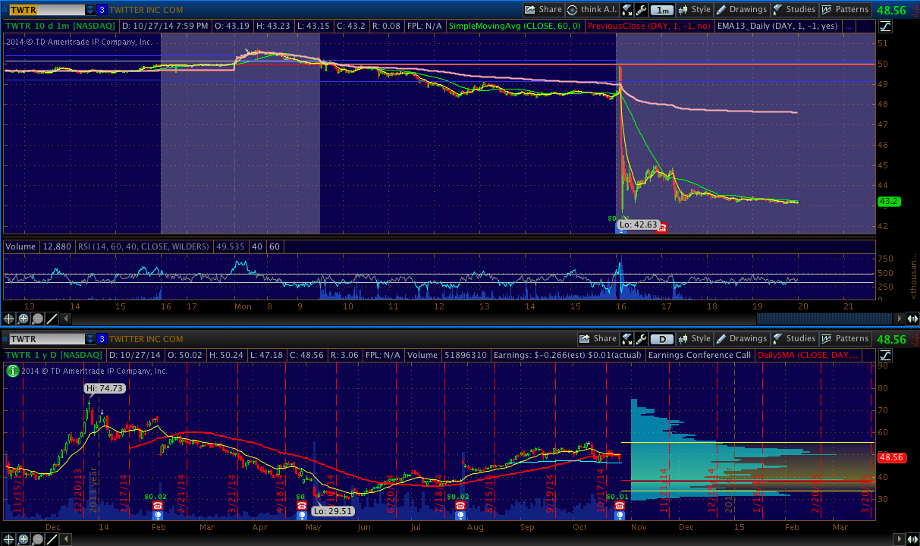Click the pan crosshair tool in upper chart
Screen dimensions: 920x546
[x=9, y=318]
